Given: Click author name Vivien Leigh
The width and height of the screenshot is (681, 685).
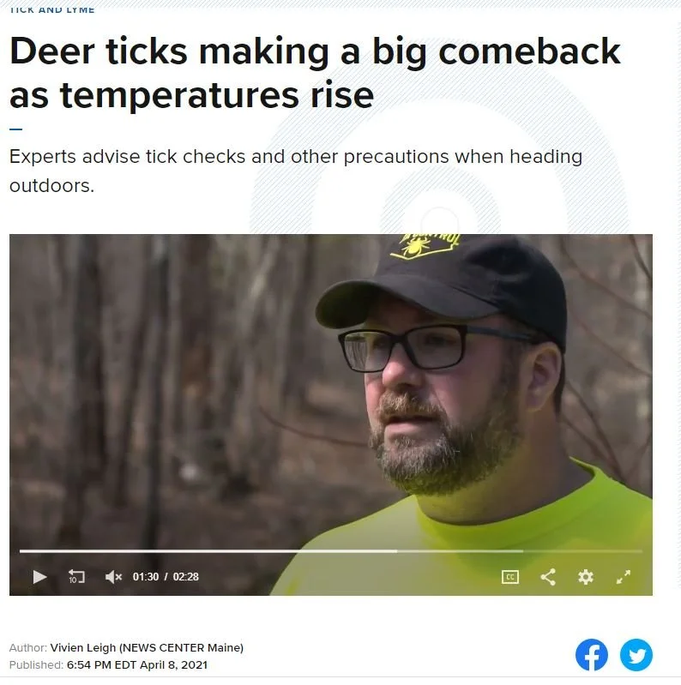Looking at the screenshot, I should coord(83,647).
